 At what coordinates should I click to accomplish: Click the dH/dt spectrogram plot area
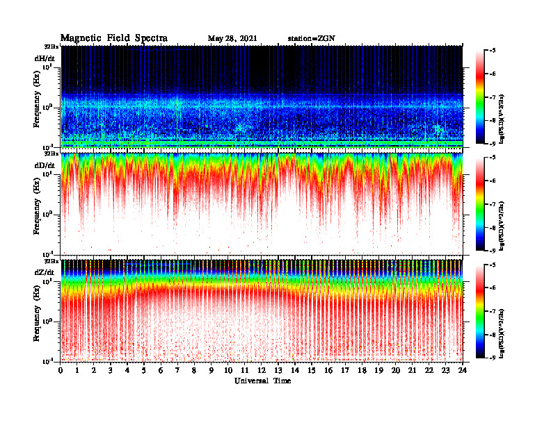(x=262, y=97)
